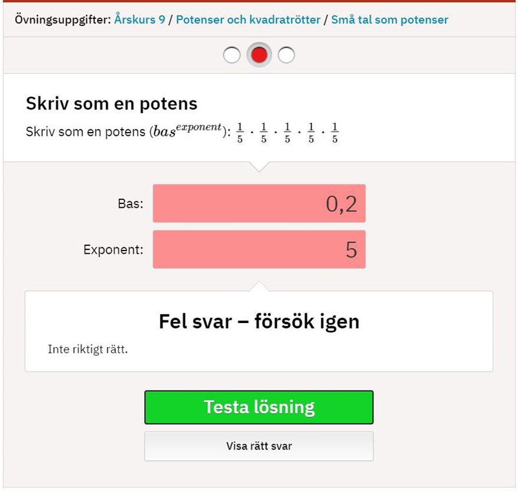
Task: Go to Potenser och kvadratrötter section
Action: pyautogui.click(x=248, y=19)
